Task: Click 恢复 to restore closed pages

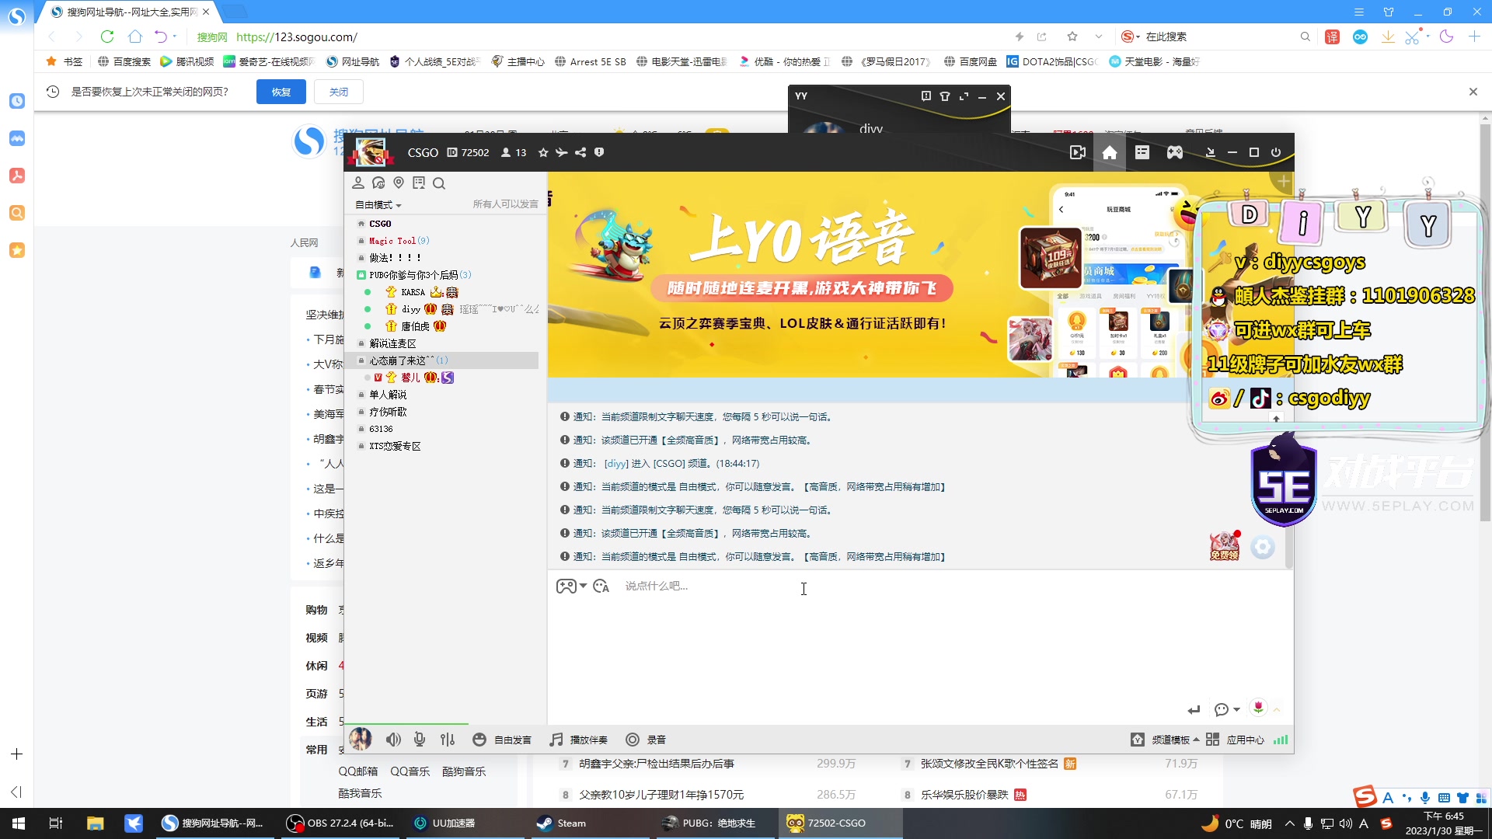Action: click(281, 92)
